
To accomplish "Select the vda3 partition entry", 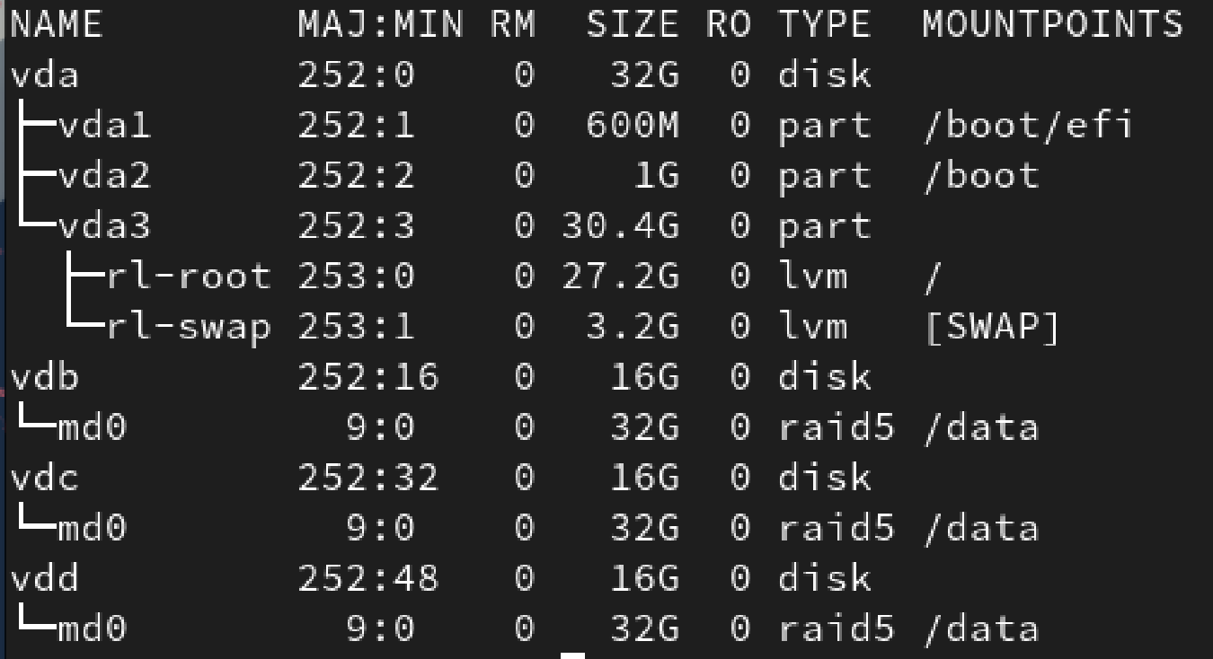I will point(103,226).
